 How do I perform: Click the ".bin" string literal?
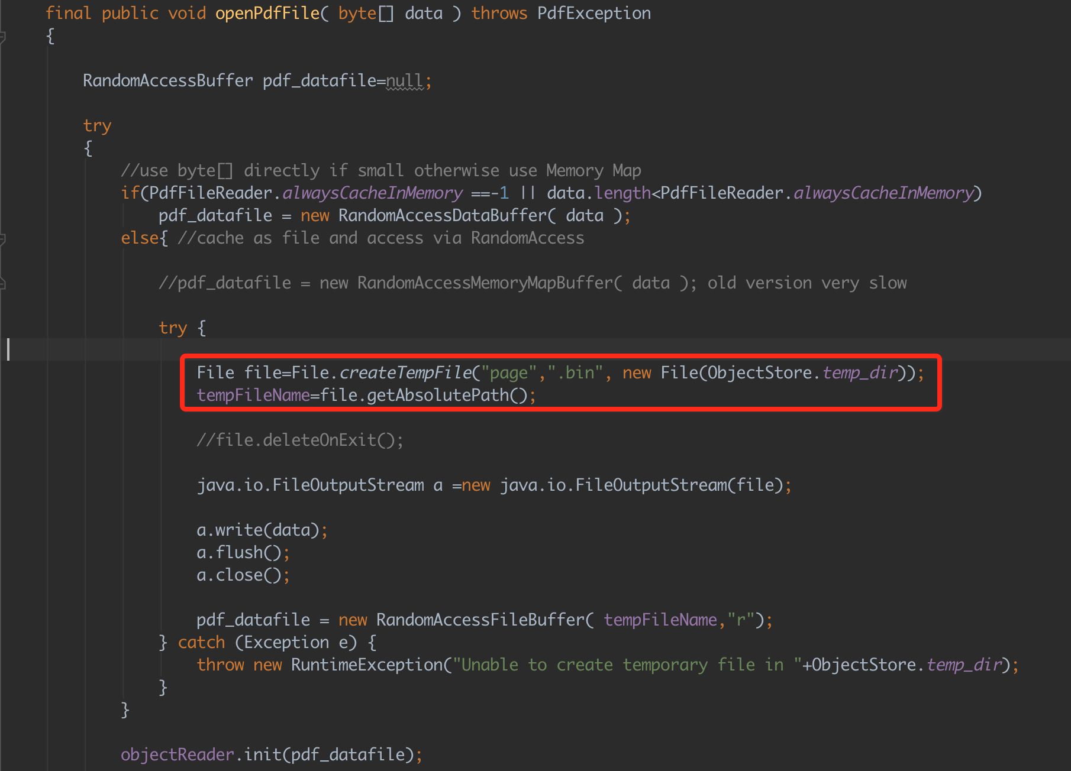(575, 372)
